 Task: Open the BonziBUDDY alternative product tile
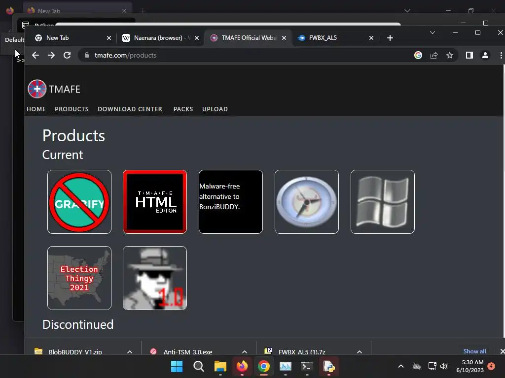231,202
